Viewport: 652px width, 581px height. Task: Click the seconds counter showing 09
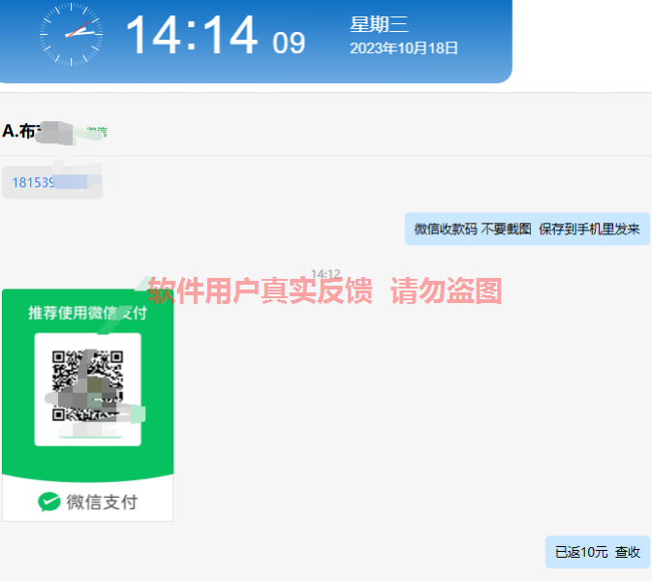[x=289, y=43]
